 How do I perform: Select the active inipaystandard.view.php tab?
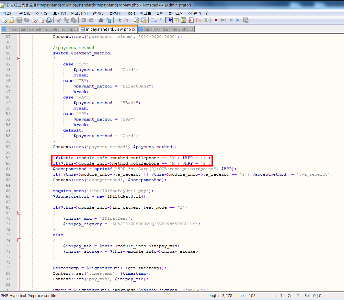point(108,29)
